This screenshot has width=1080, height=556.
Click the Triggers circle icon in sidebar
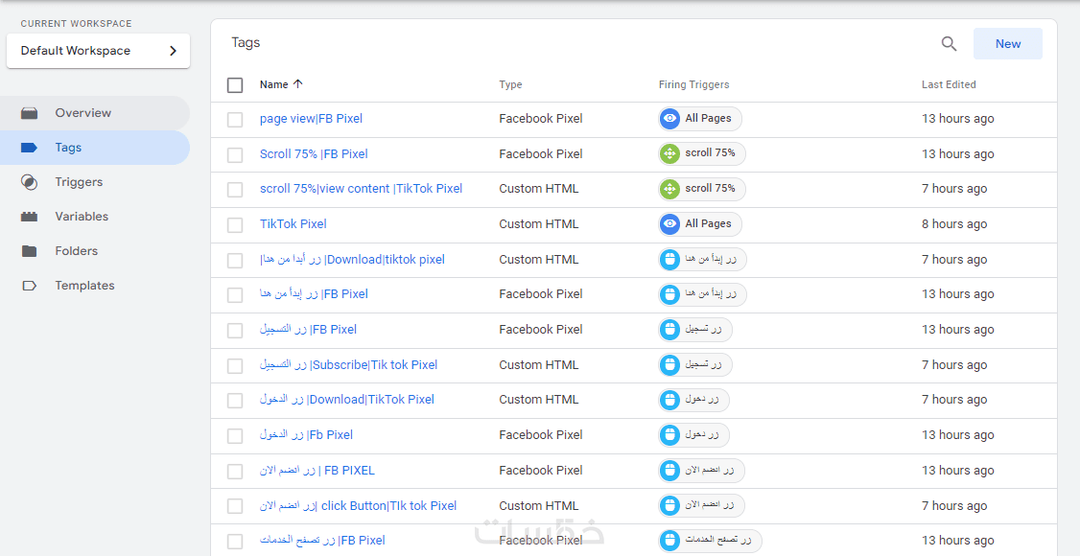[x=30, y=182]
